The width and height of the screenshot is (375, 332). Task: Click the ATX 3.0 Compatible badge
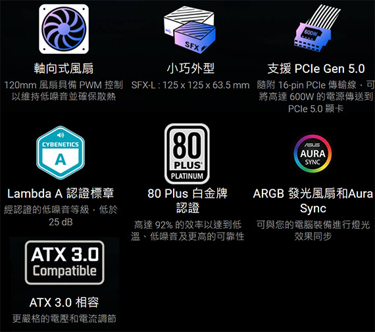pos(64,262)
